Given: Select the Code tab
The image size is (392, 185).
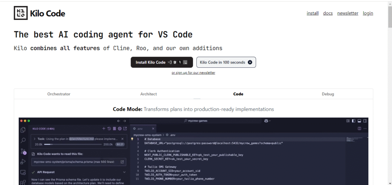Looking at the screenshot, I should [238, 94].
